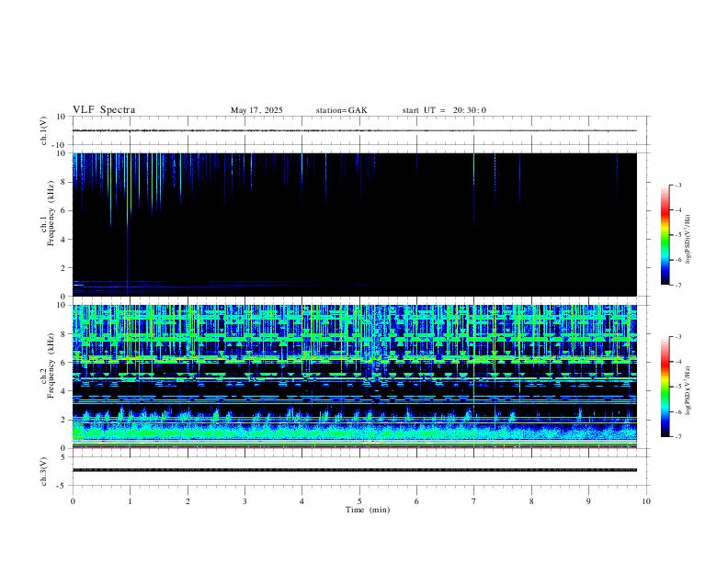
Task: Click the time axis tick label '9'
Action: coord(588,501)
